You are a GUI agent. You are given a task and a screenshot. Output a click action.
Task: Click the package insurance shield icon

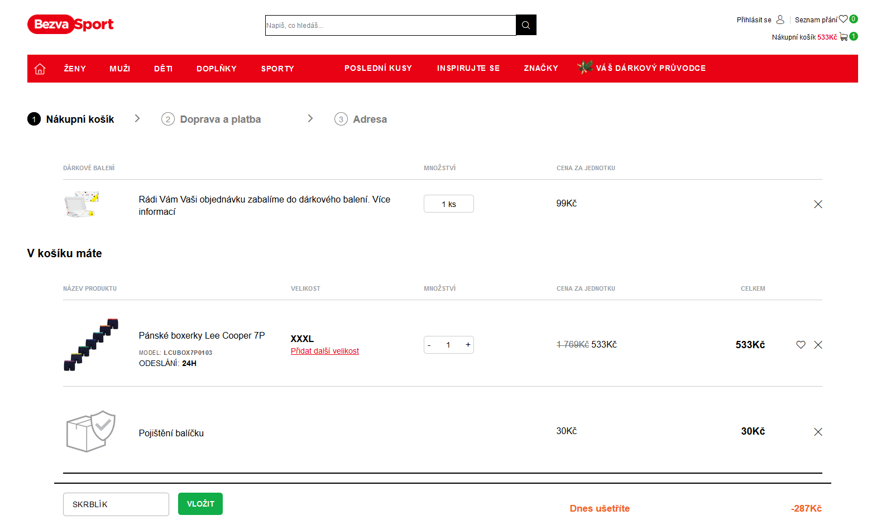tap(90, 431)
